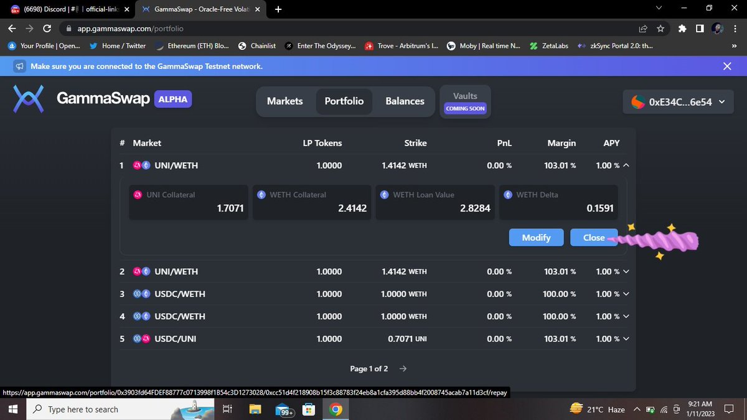Click the LP Tokens column header

coord(322,143)
